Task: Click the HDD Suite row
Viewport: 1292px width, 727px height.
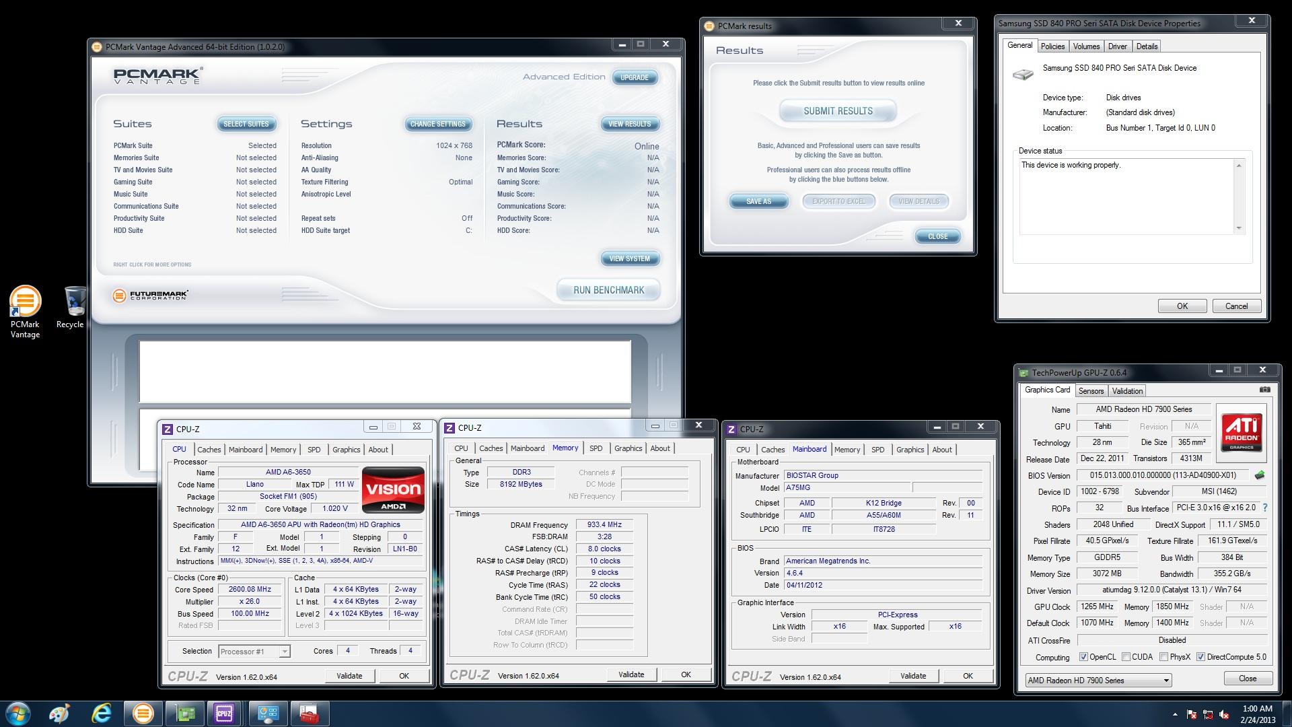Action: [194, 230]
